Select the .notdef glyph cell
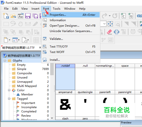 pyautogui.click(x=65, y=77)
